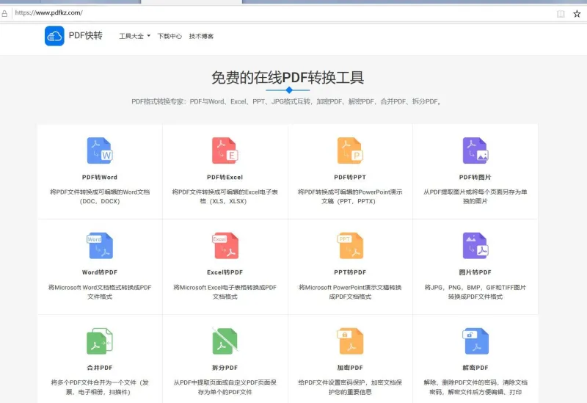This screenshot has width=587, height=403.
Task: Click the 加密PDF title link
Action: click(350, 368)
